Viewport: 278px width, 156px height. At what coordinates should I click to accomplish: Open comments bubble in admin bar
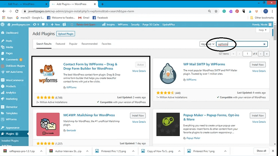(x=45, y=24)
